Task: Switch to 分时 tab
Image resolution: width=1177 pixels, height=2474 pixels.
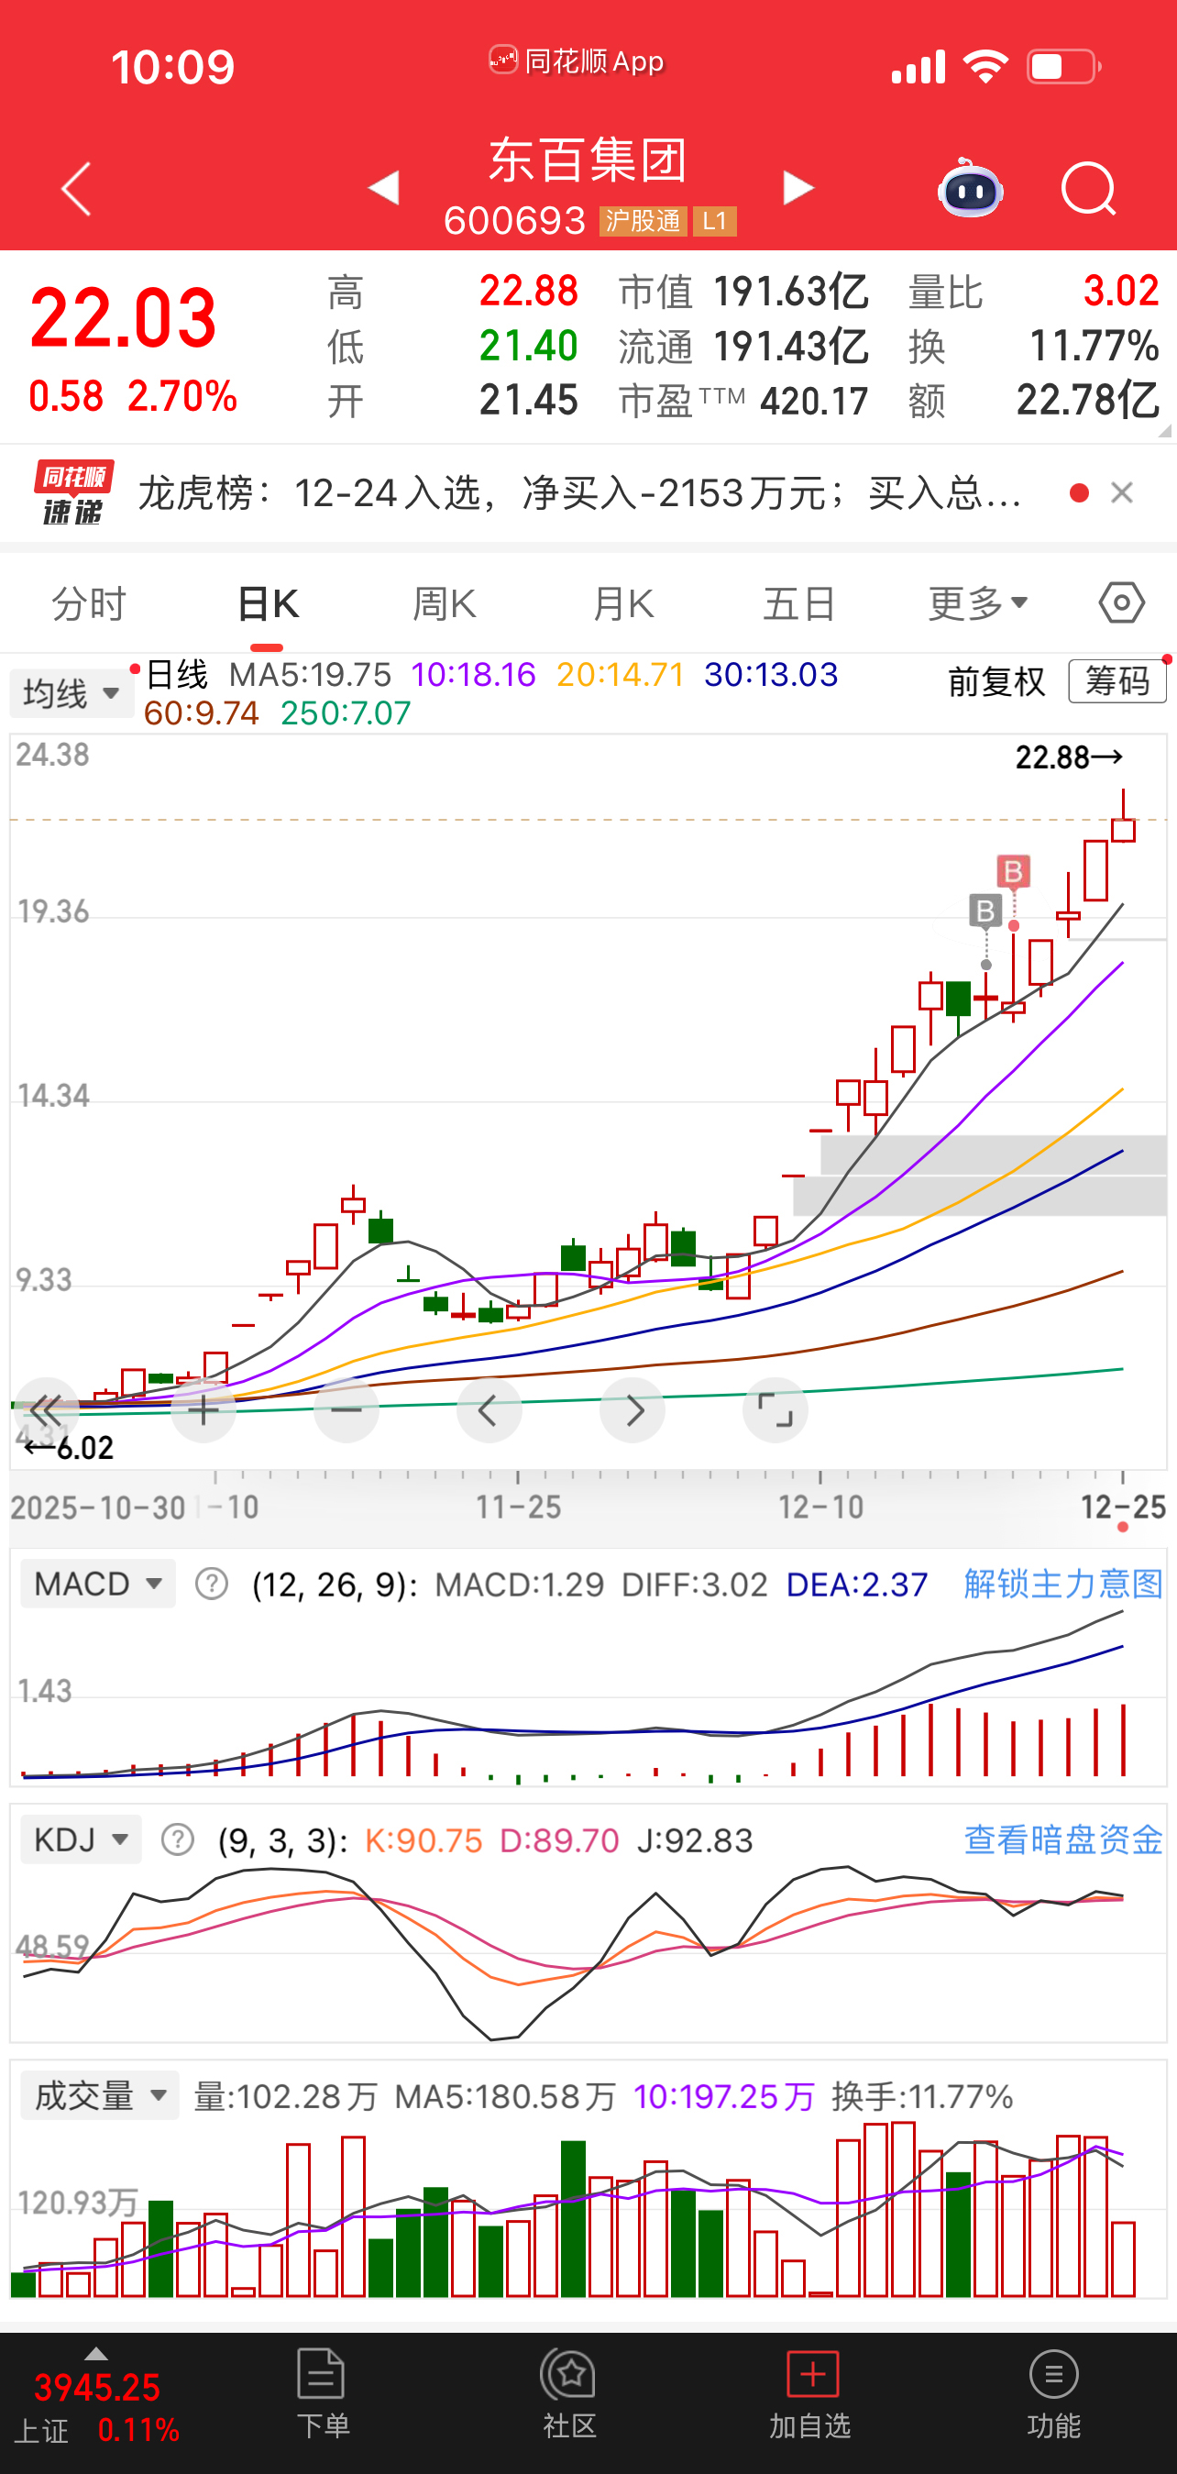Action: 88,604
